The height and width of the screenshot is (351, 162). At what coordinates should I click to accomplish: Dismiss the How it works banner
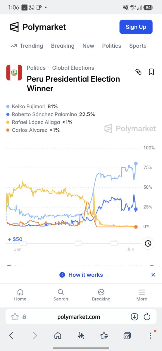coord(153,275)
